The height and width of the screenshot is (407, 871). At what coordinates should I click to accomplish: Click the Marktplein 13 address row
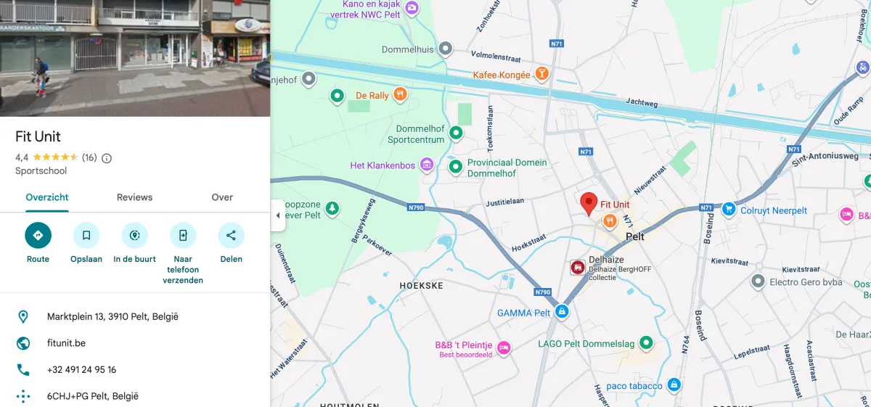tap(135, 316)
